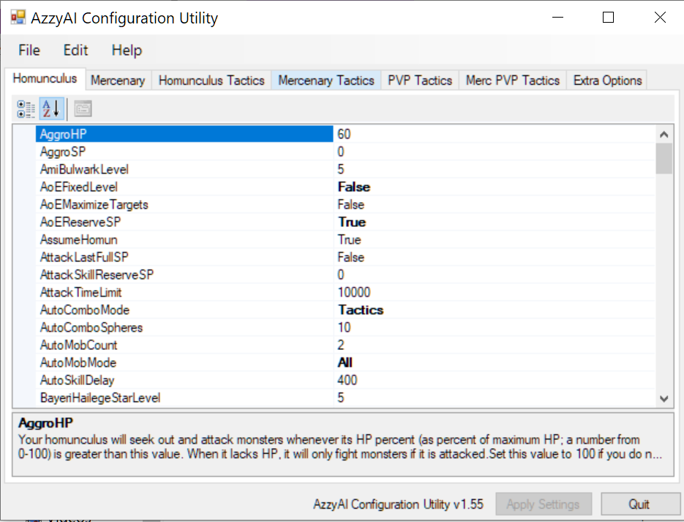The width and height of the screenshot is (684, 522).
Task: Open the File menu
Action: [29, 51]
